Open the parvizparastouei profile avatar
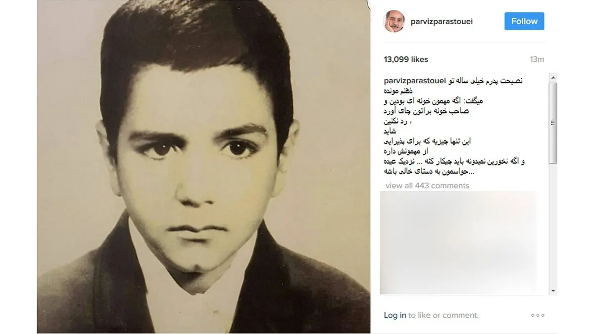 pyautogui.click(x=395, y=21)
